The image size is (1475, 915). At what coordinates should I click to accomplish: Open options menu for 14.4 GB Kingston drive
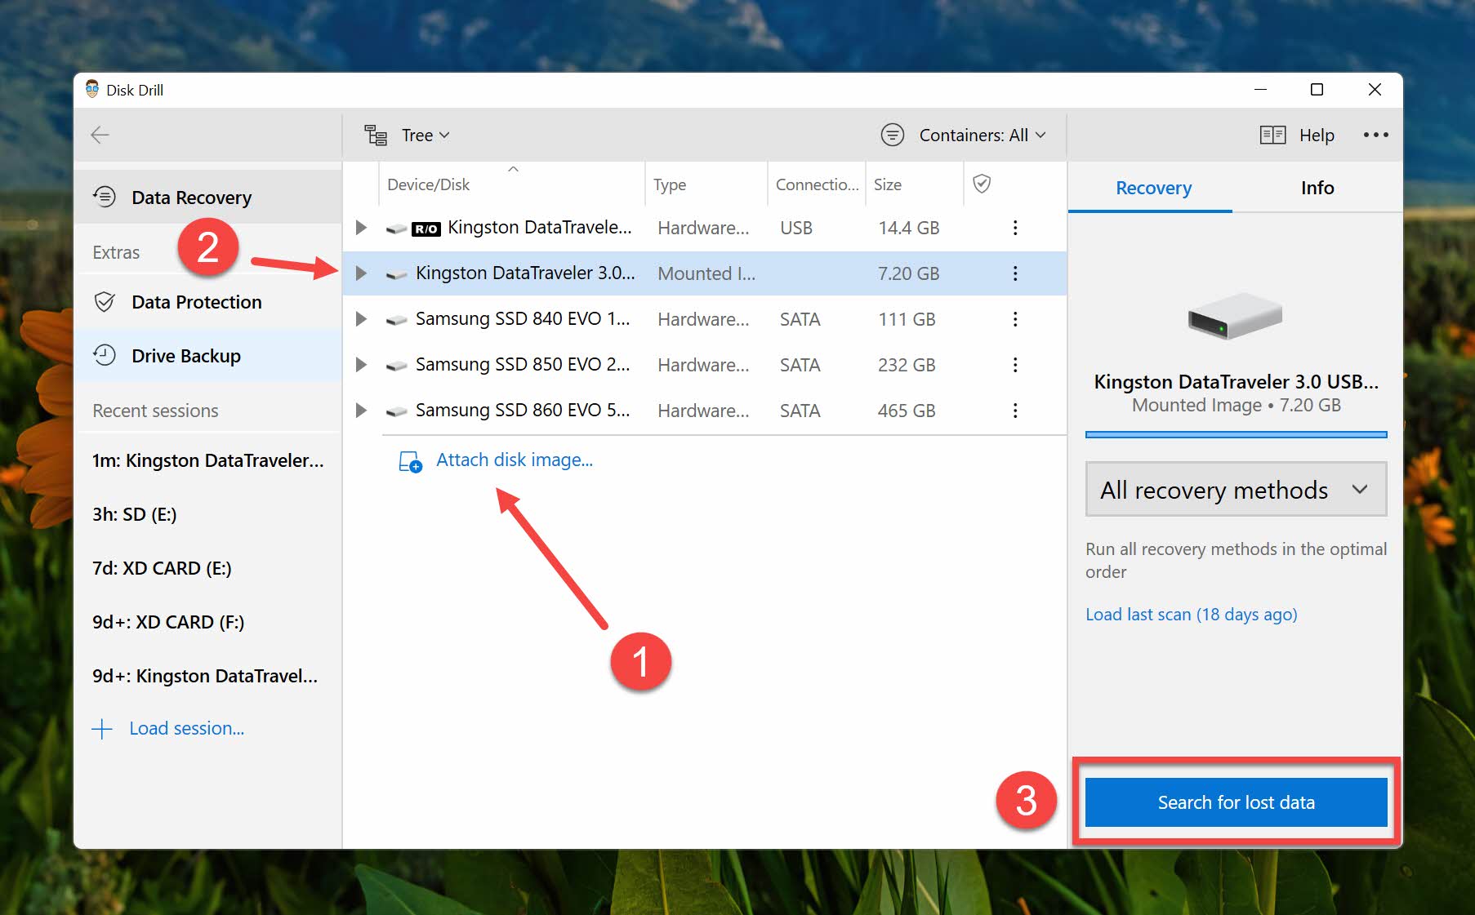tap(1015, 228)
